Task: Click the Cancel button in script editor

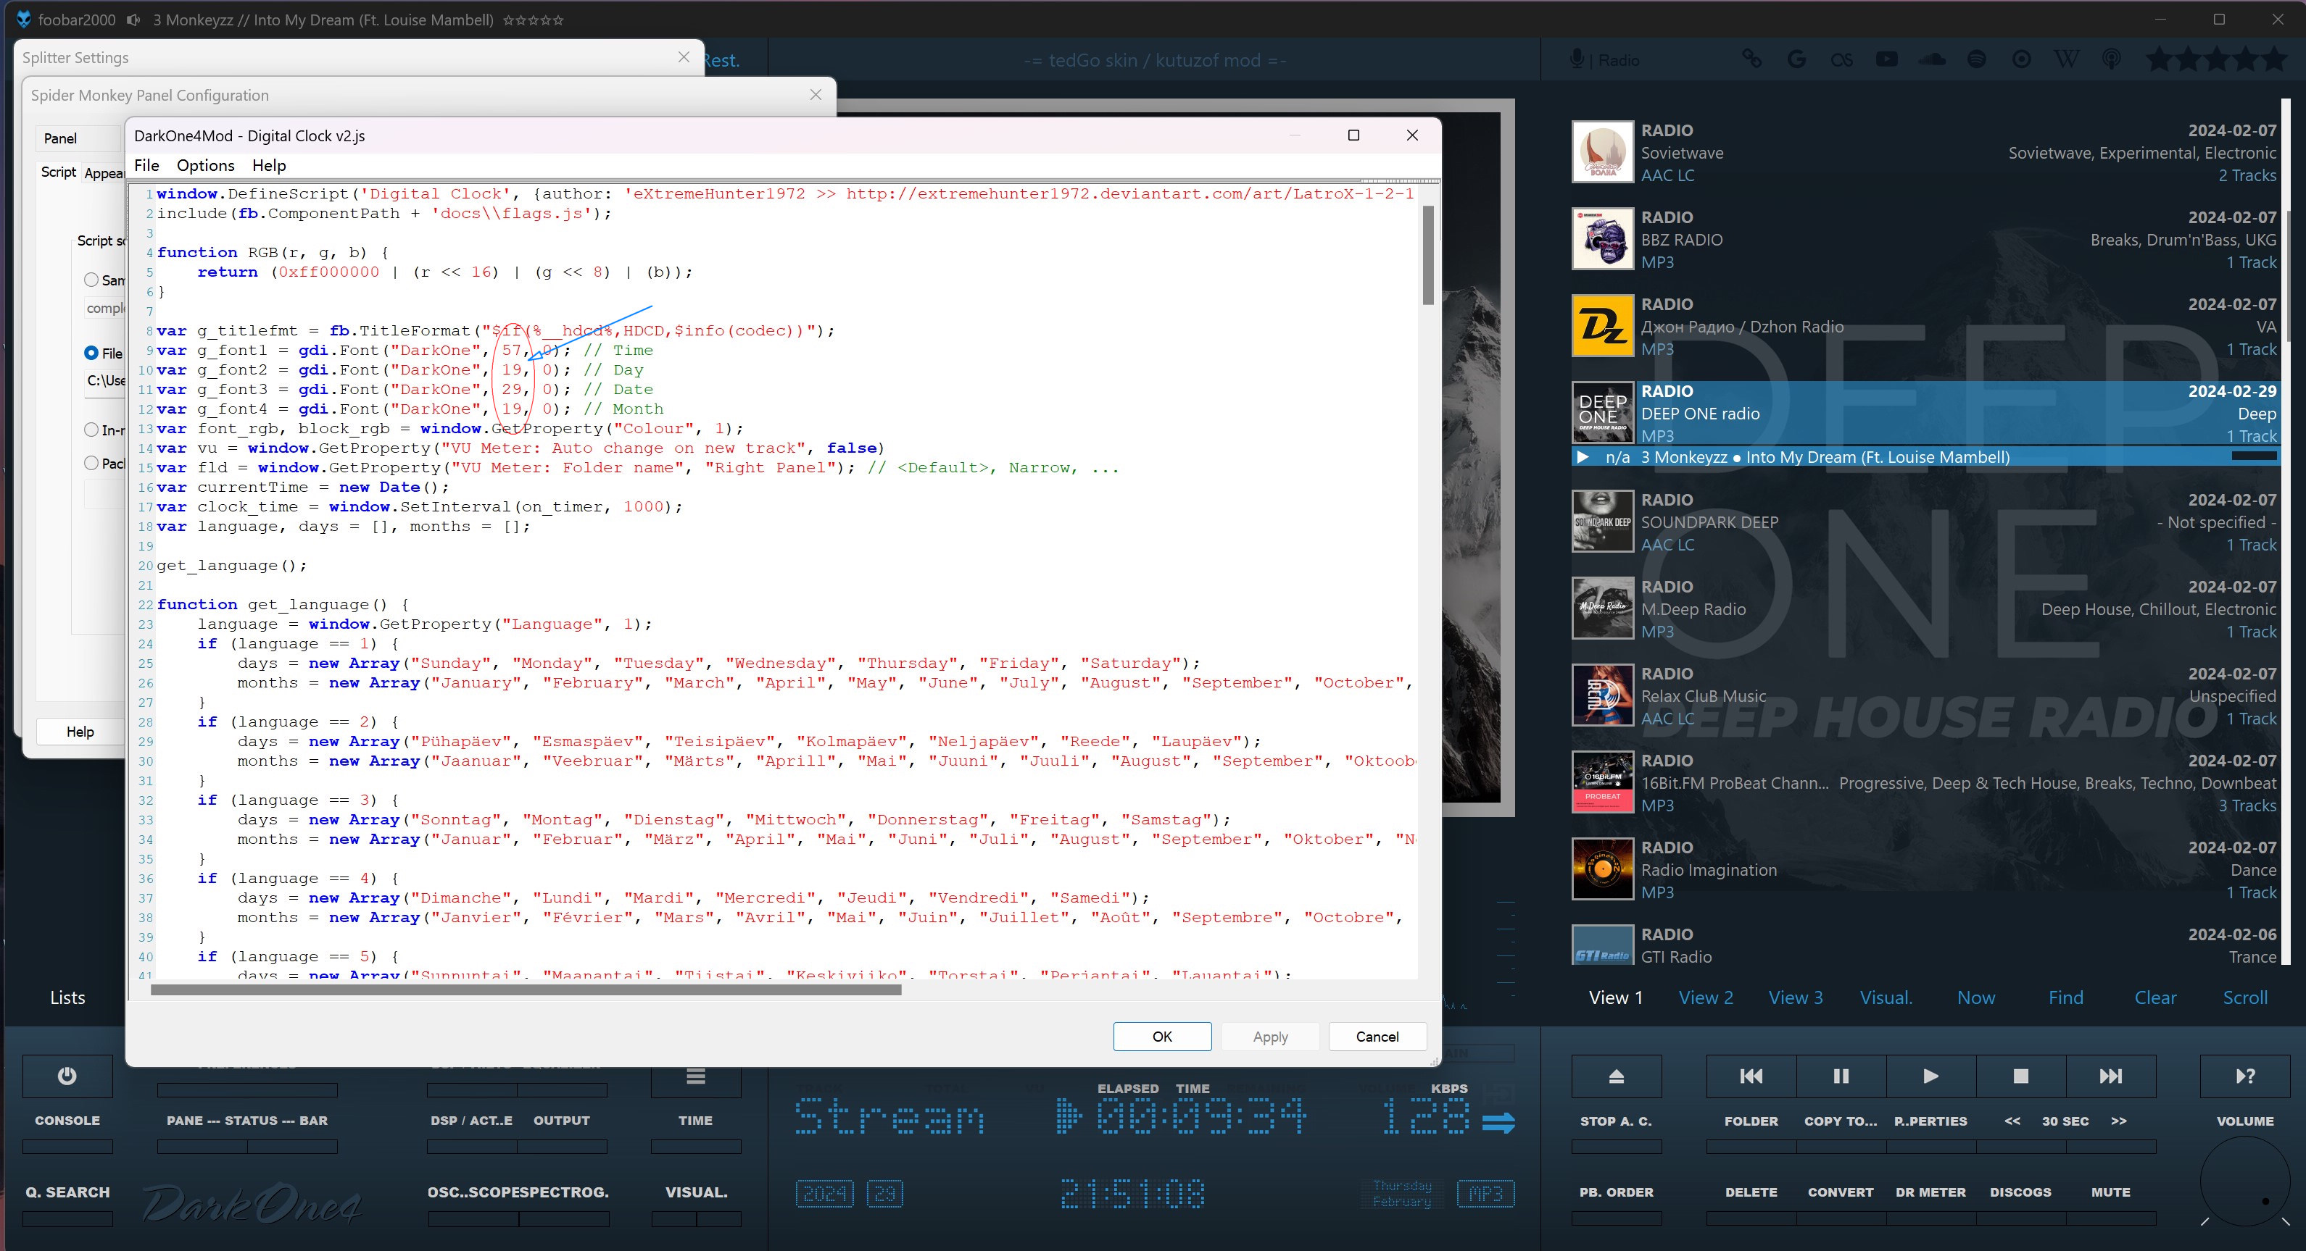Action: click(x=1377, y=1037)
